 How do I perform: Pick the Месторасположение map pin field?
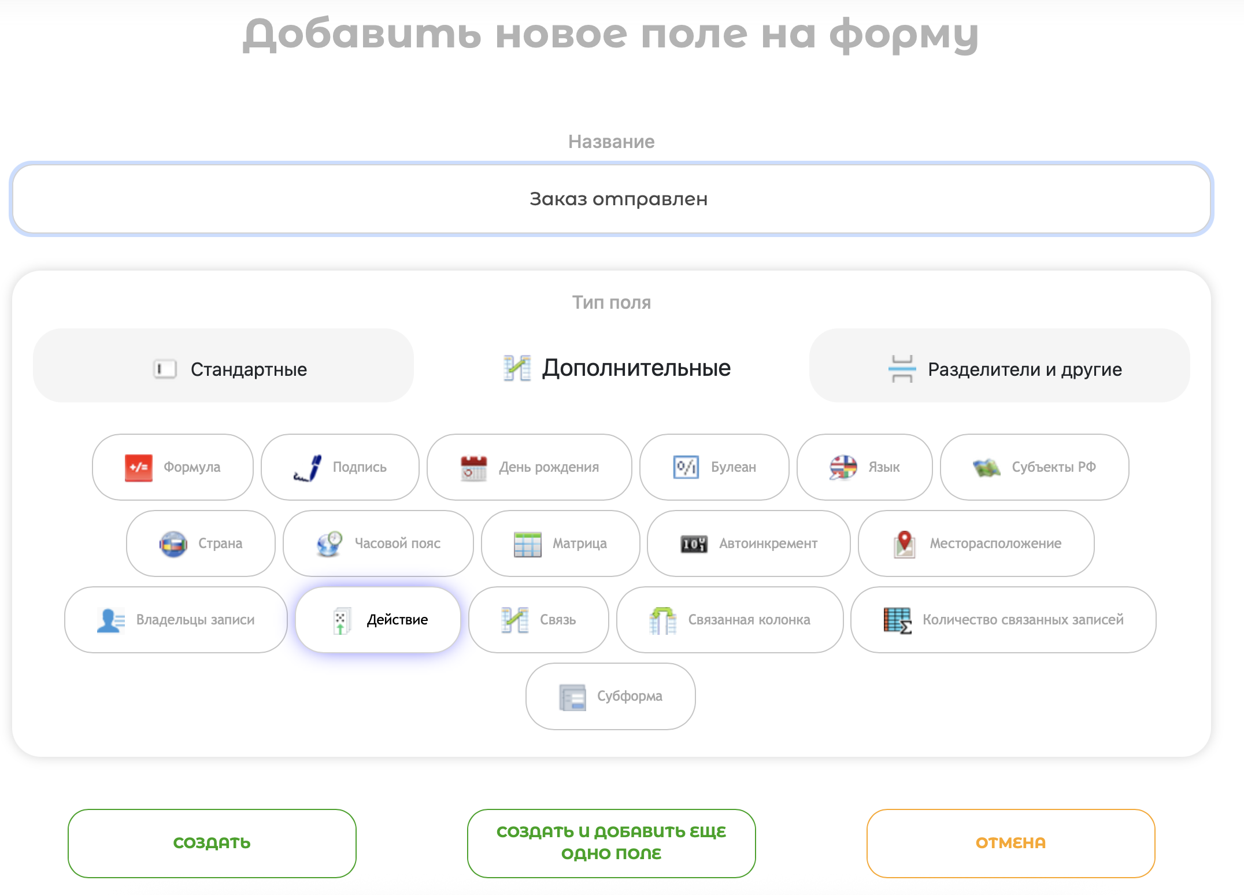(x=976, y=543)
